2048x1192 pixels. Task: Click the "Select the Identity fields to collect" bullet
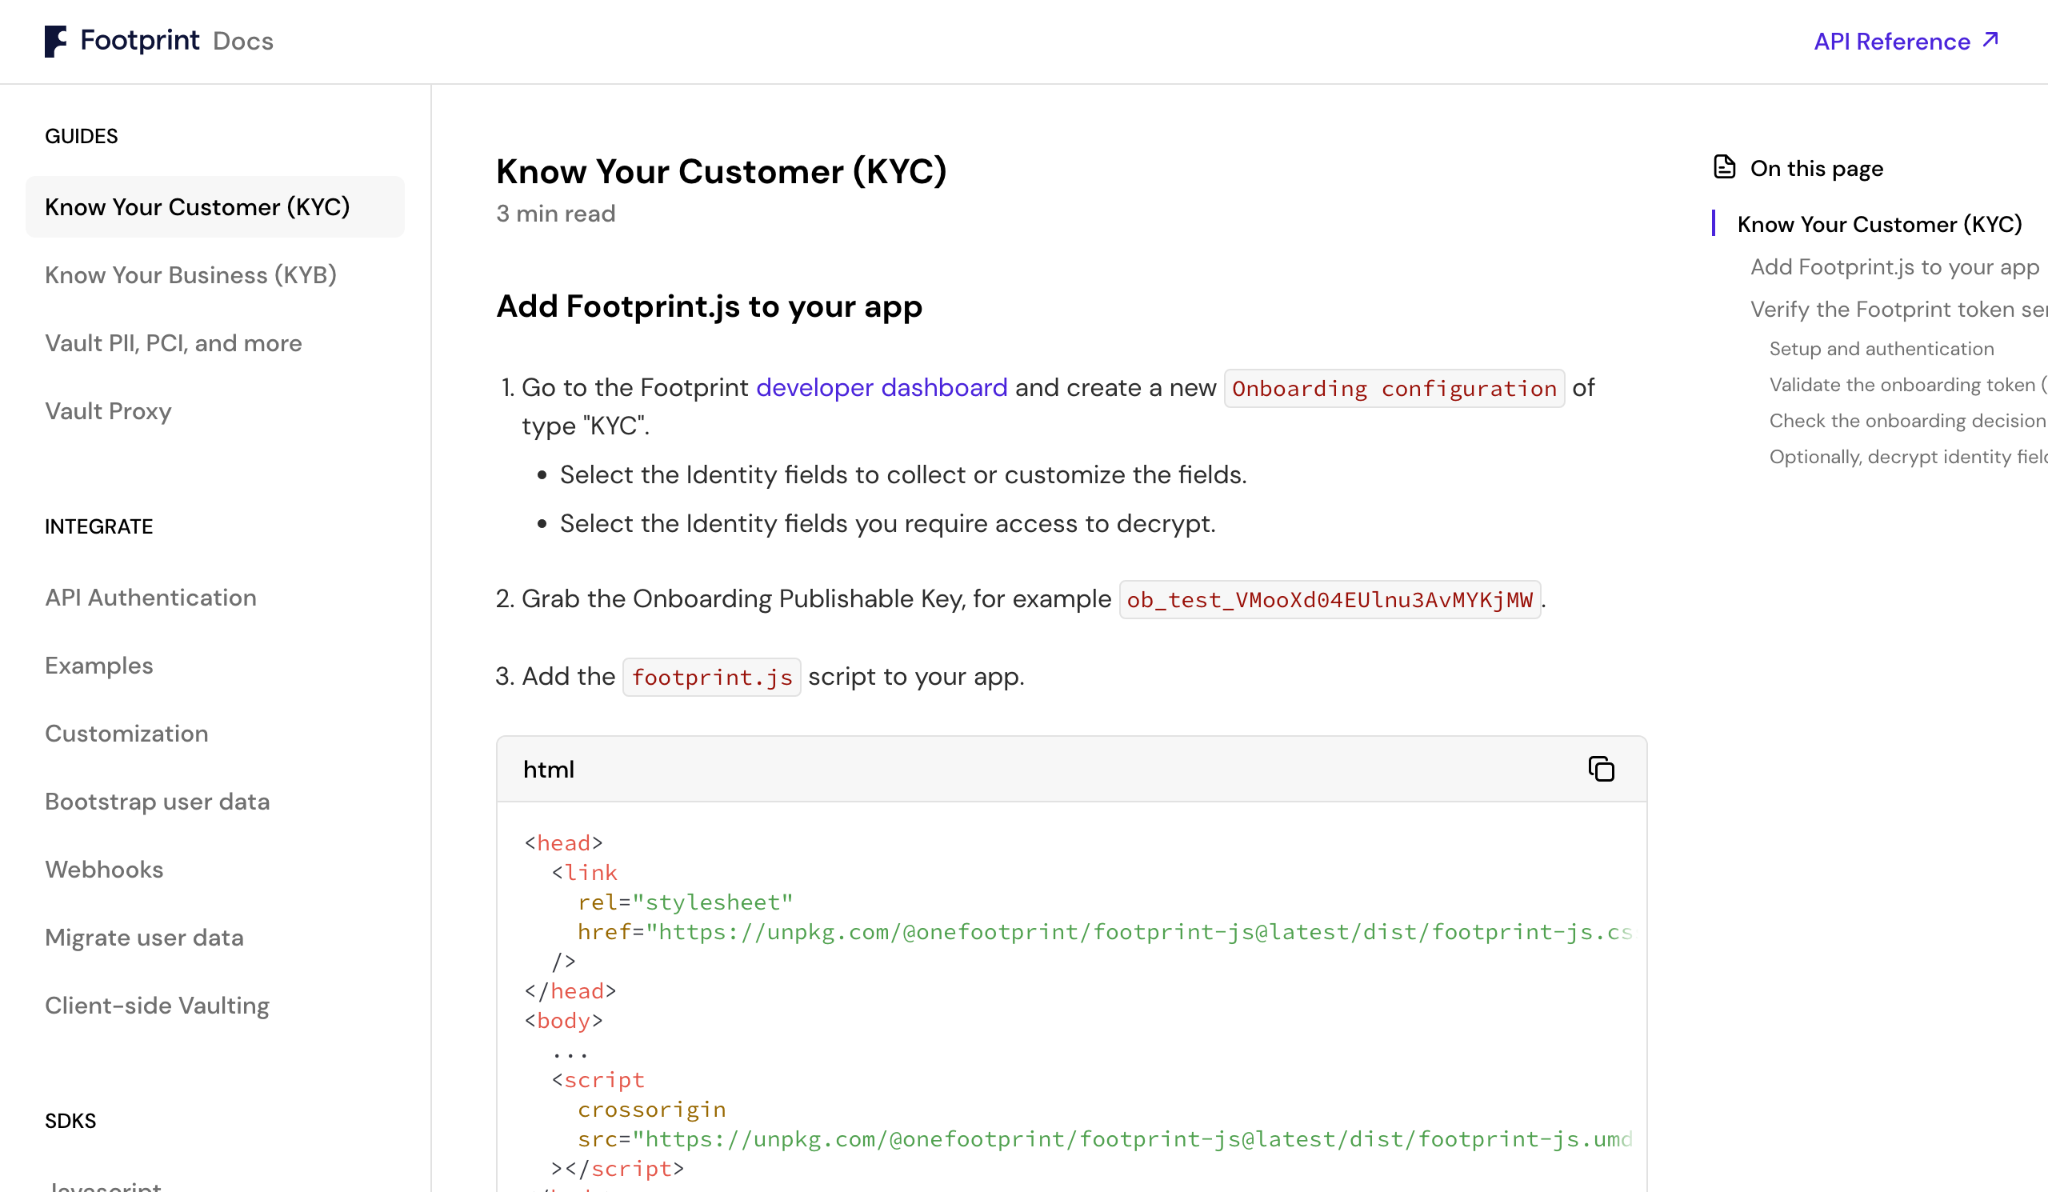pos(904,474)
